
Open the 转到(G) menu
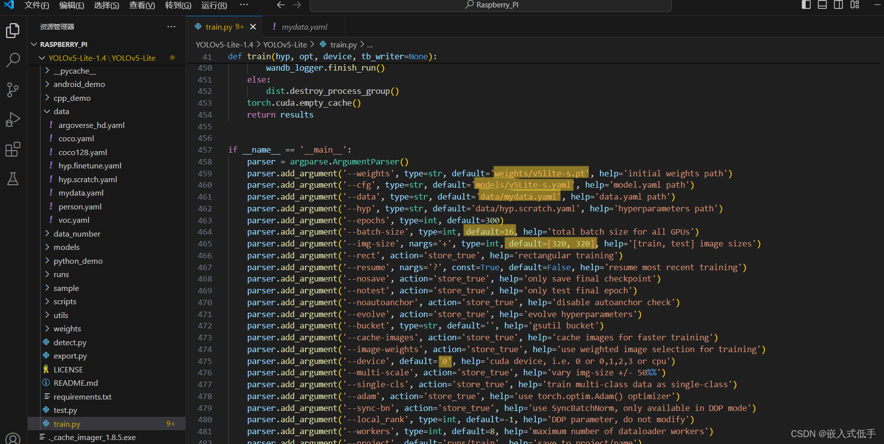click(x=178, y=5)
